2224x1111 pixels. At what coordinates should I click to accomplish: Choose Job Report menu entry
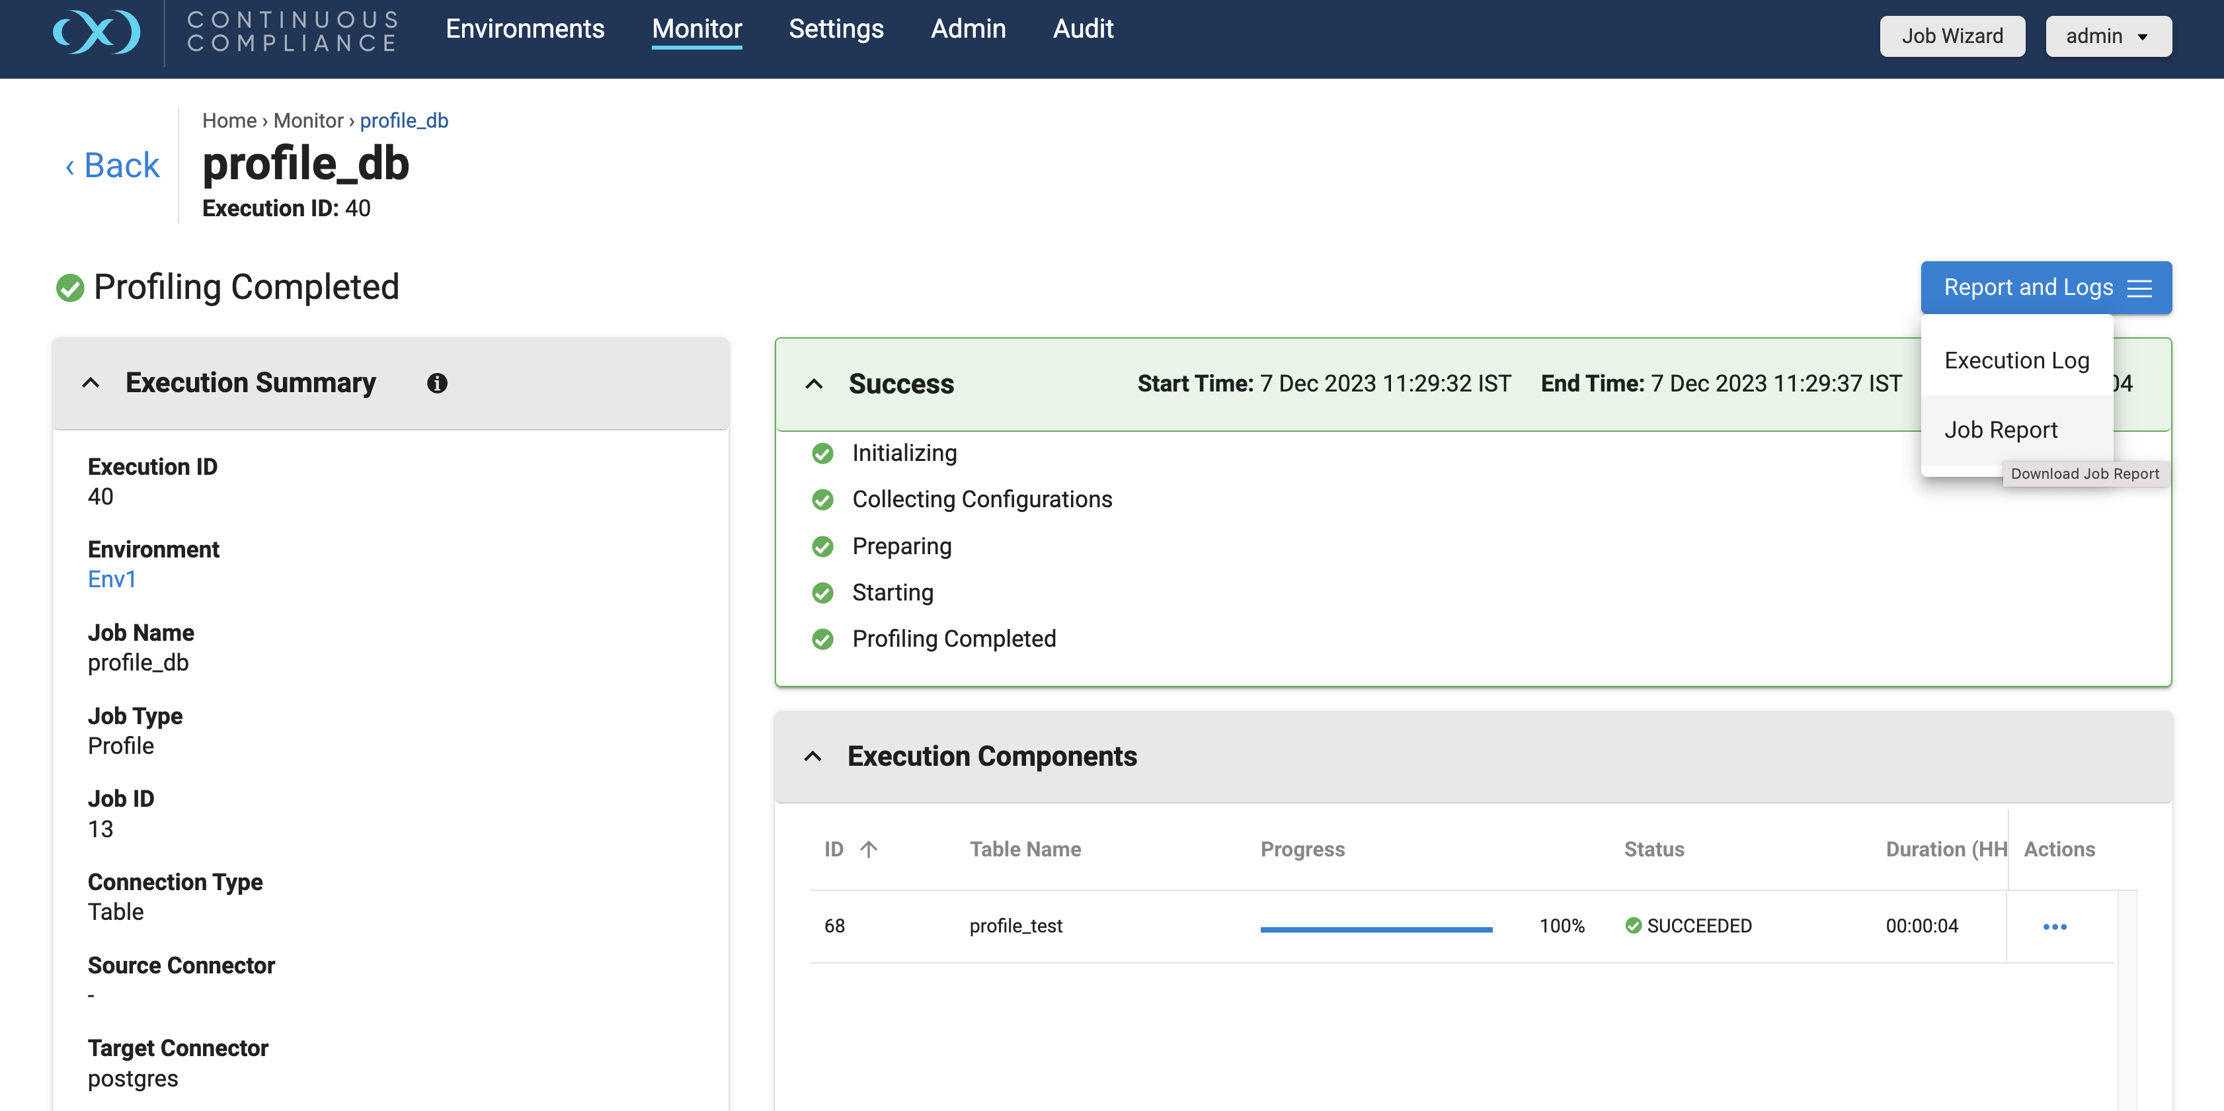(2001, 429)
